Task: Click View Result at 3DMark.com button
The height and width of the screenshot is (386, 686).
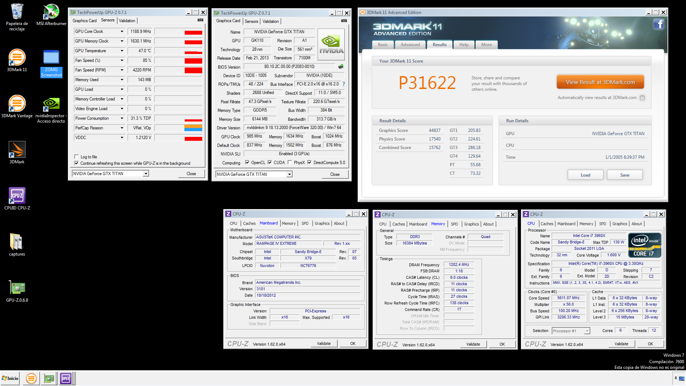Action: tap(600, 82)
